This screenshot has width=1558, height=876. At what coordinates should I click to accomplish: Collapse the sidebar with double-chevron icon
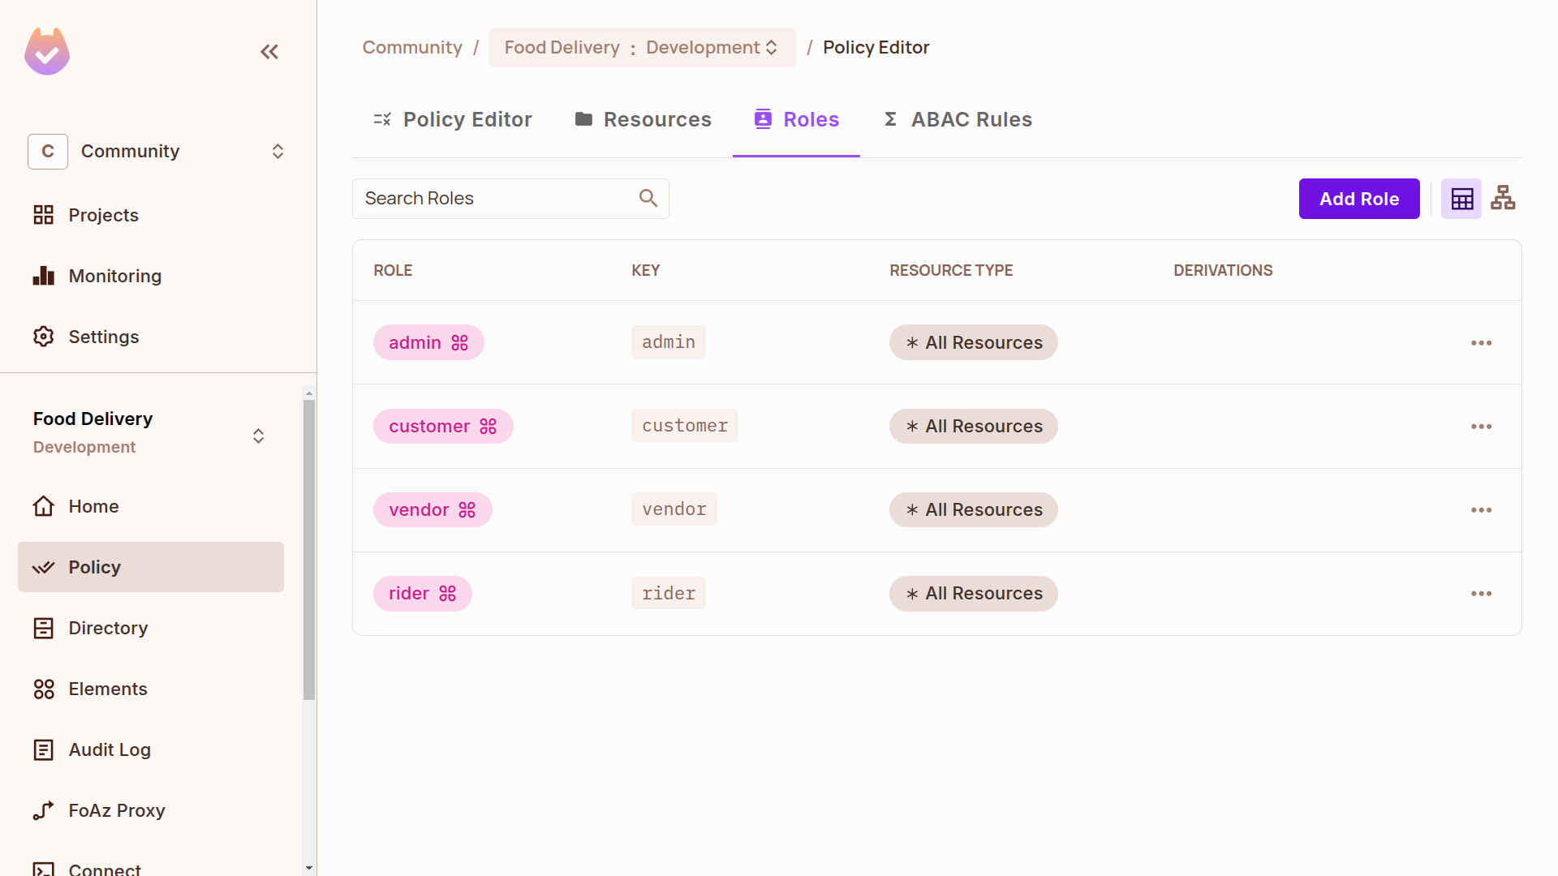269,52
